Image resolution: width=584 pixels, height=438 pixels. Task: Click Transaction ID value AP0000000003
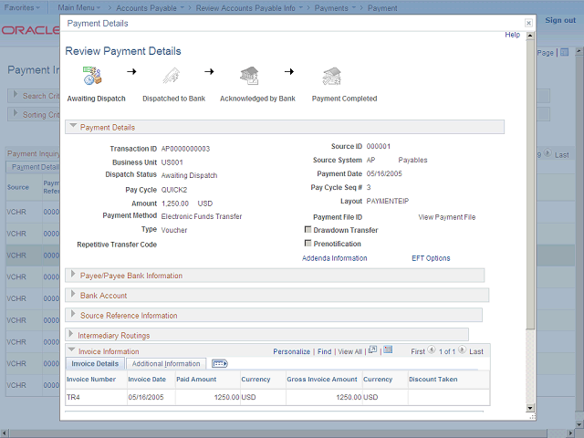pos(185,149)
